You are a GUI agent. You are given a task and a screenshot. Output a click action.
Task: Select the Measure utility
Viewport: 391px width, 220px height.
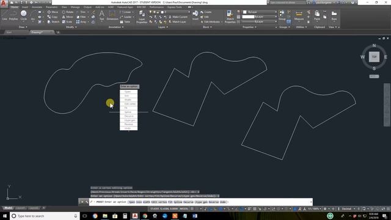pos(299,15)
